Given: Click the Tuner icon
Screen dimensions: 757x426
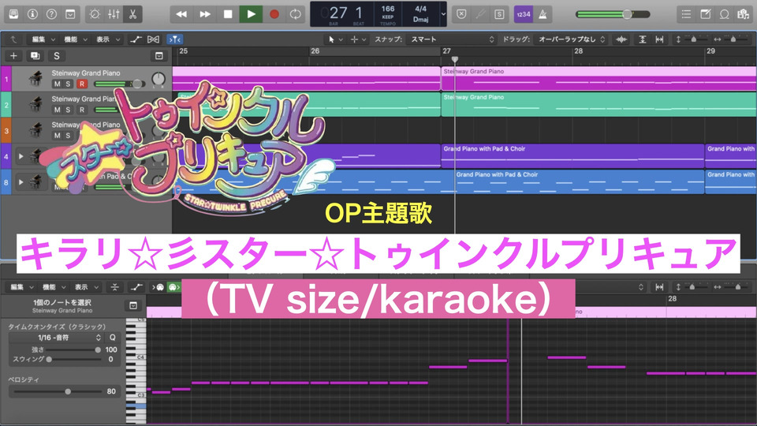Looking at the screenshot, I should (480, 14).
